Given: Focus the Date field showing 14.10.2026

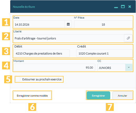Looking at the screenshot, I should click(x=39, y=24).
